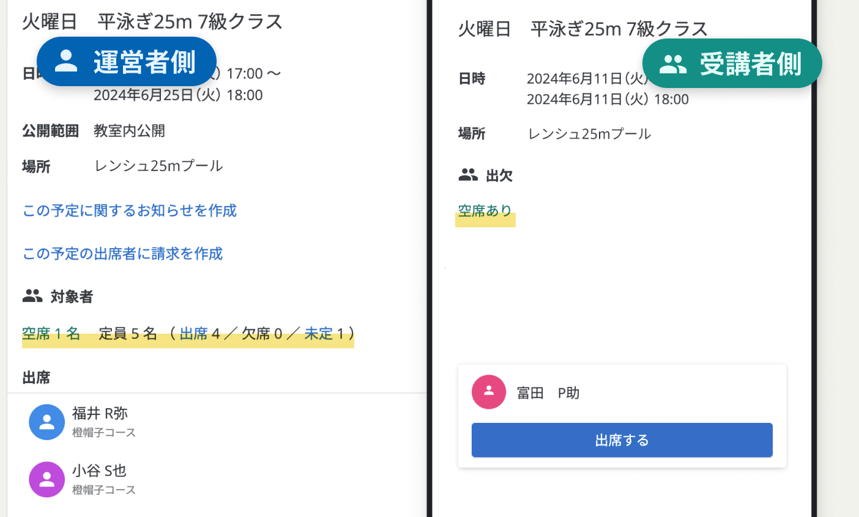Select the 福井 R弥 attendee name
This screenshot has width=859, height=517.
pyautogui.click(x=100, y=414)
